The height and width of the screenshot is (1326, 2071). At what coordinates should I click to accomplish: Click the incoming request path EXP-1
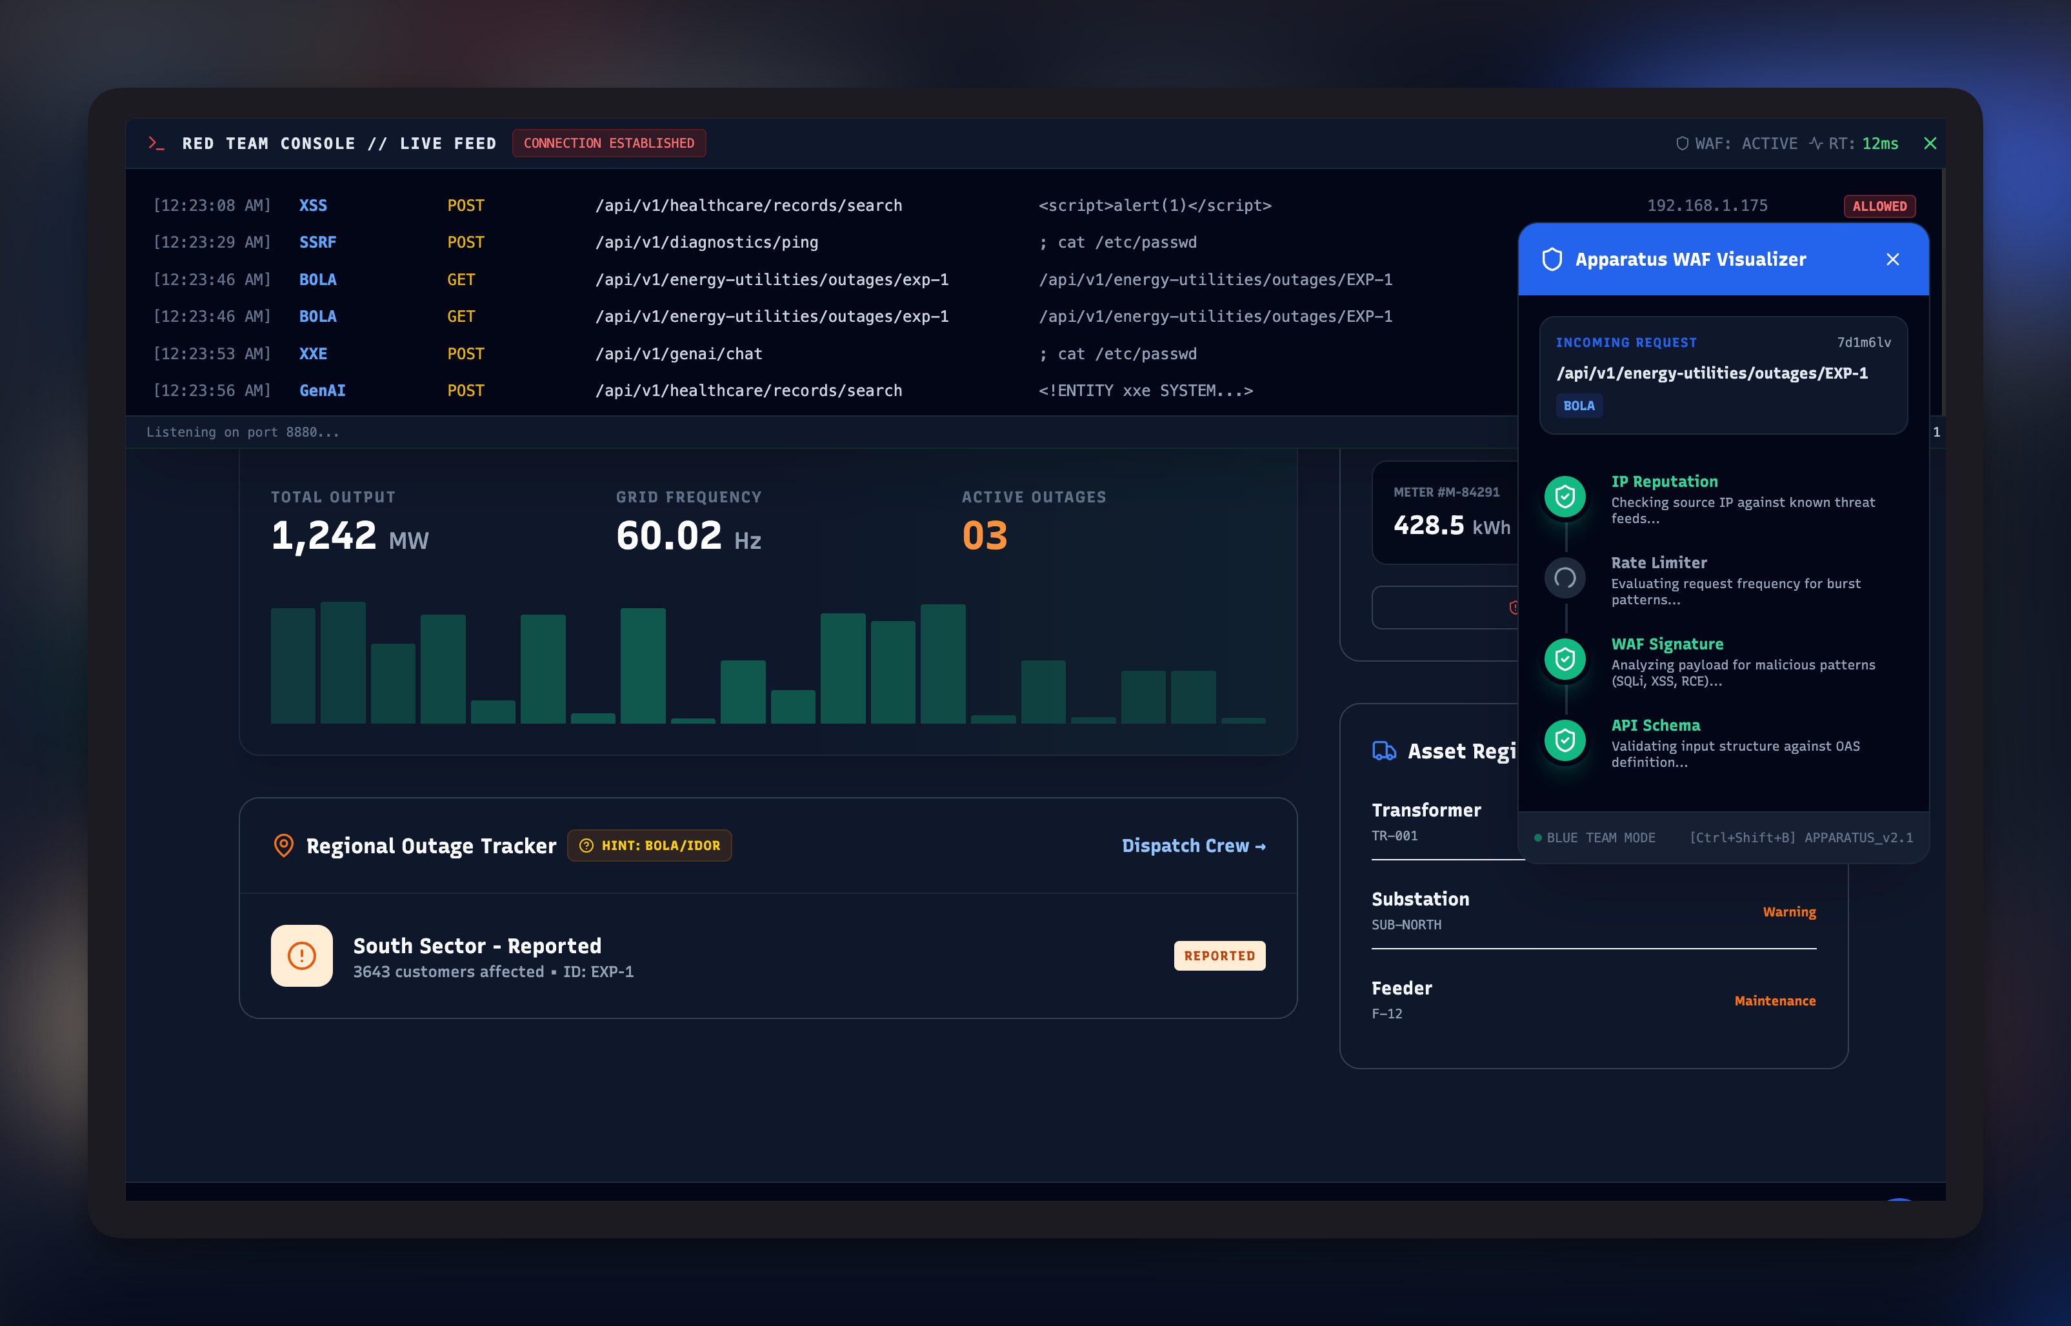1712,373
